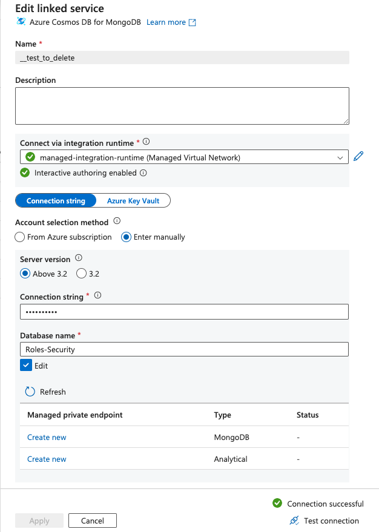This screenshot has width=379, height=532.
Task: Click the Test connection plug icon
Action: tap(295, 521)
